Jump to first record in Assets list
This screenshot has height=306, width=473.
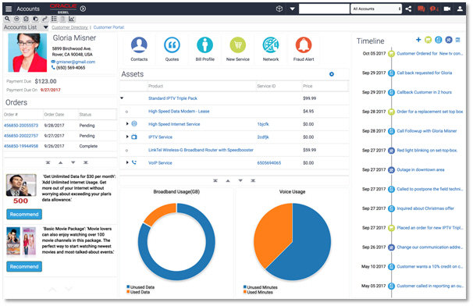tap(215, 180)
